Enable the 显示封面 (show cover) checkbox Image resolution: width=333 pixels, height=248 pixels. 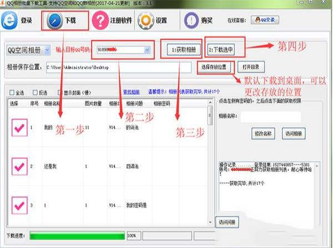(59, 92)
